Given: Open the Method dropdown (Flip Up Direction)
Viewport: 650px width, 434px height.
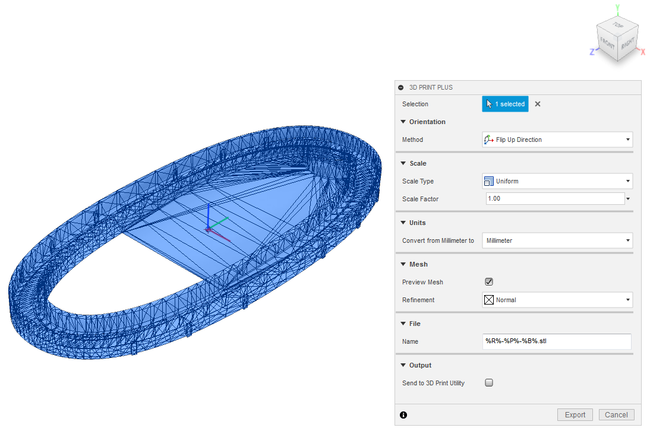Looking at the screenshot, I should [x=557, y=140].
